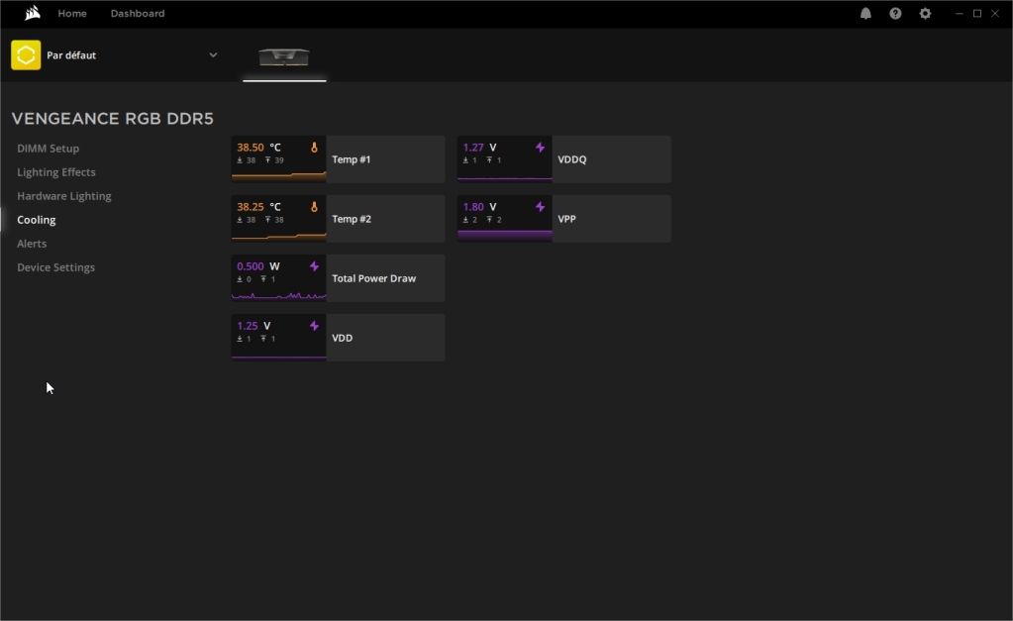
Task: Select the Vengeance RAM device thumbnail
Action: tap(284, 56)
